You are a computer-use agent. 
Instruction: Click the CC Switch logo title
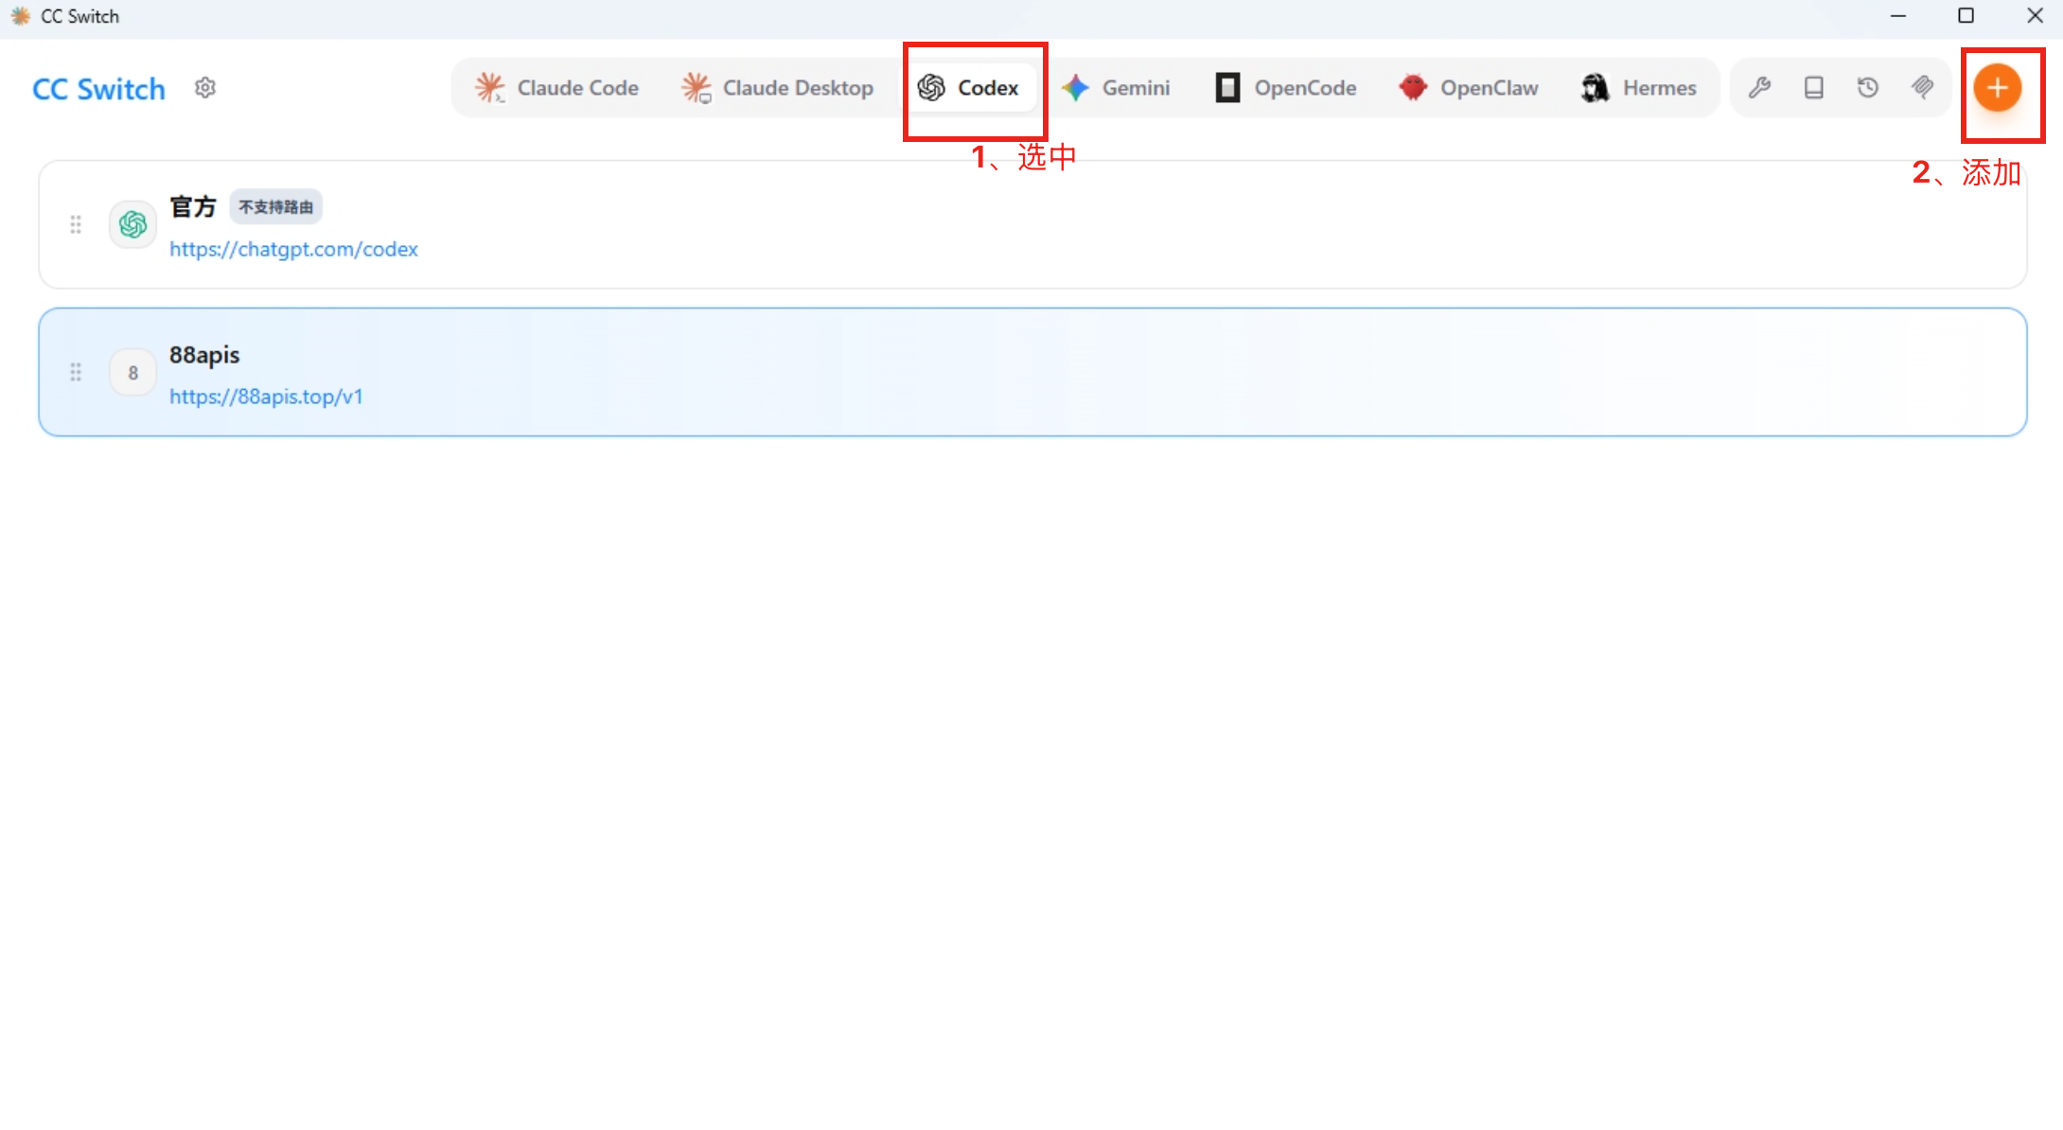[98, 89]
